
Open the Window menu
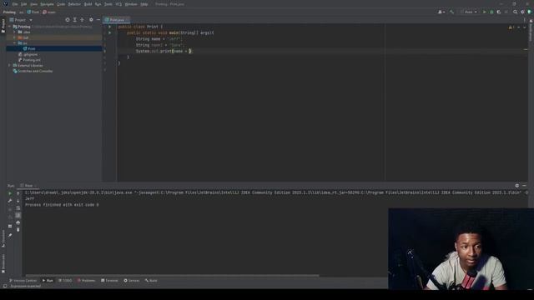pyautogui.click(x=131, y=4)
